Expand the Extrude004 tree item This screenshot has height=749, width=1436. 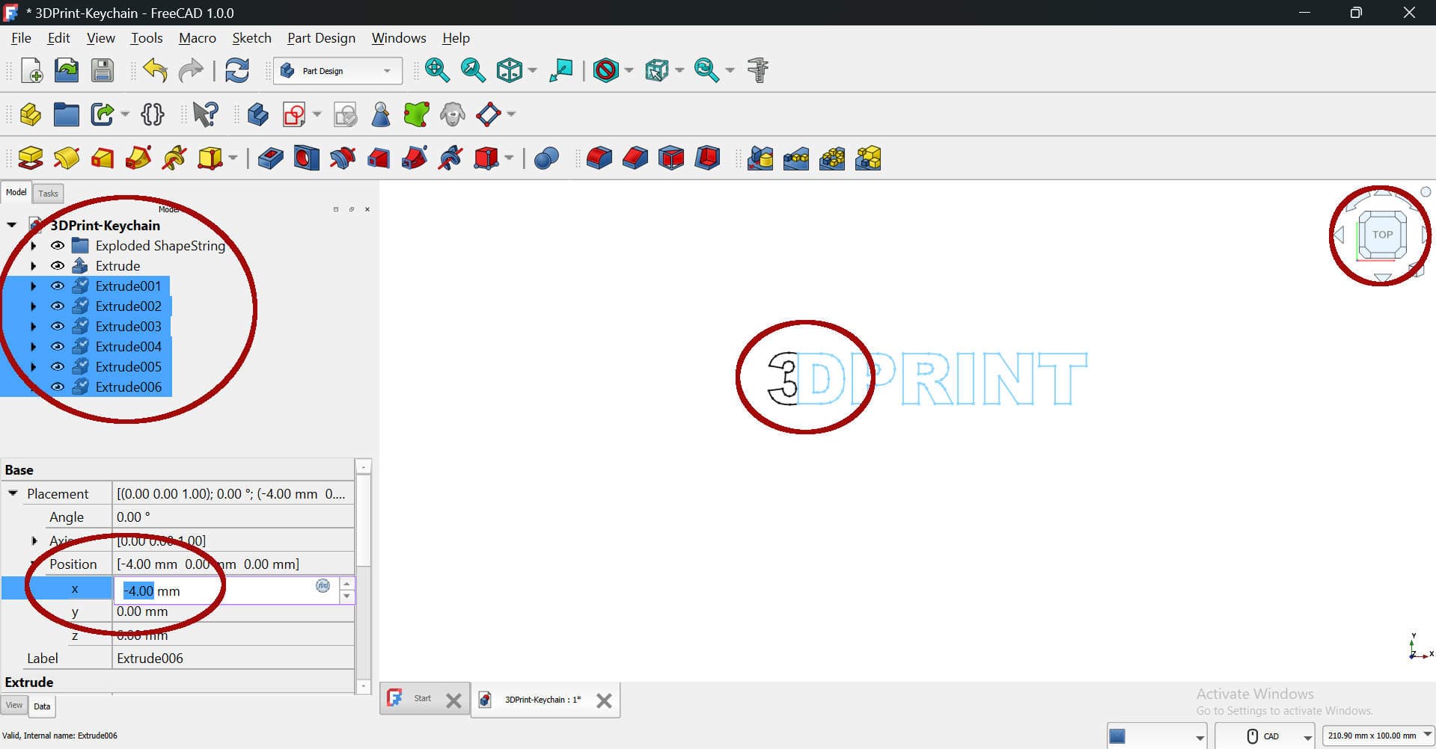(x=34, y=346)
